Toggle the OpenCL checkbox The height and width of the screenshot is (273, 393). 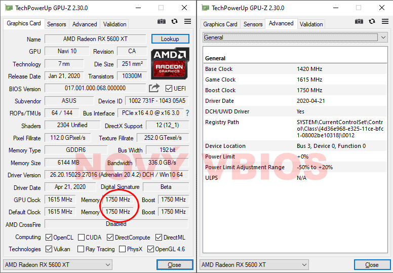(49, 237)
